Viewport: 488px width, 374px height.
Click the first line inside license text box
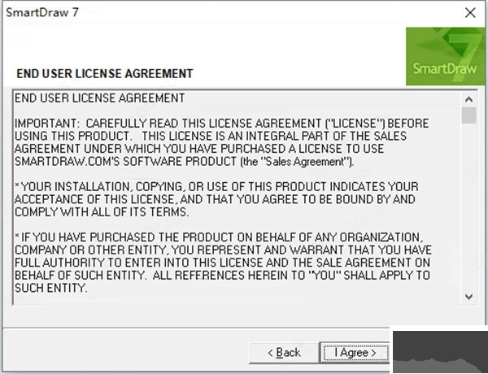coord(101,98)
